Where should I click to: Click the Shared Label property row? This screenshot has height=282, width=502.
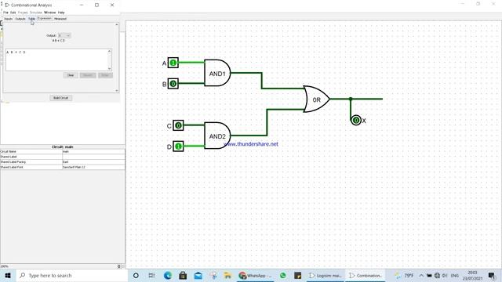coord(63,157)
